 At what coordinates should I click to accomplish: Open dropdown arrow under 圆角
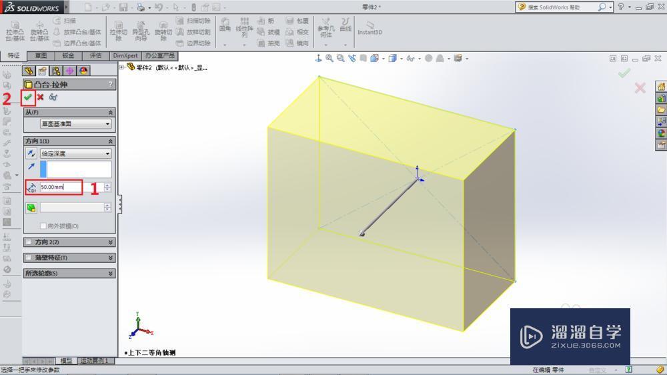click(225, 44)
